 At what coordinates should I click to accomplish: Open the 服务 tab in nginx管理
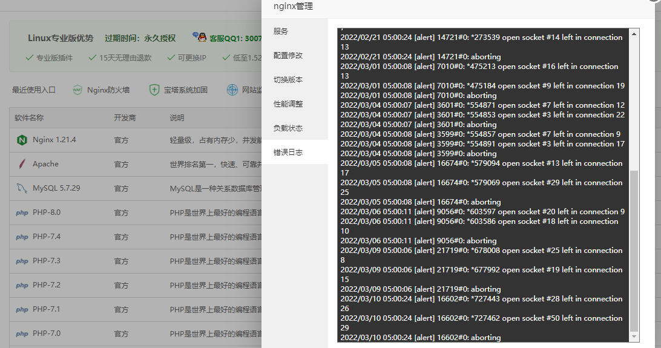(281, 31)
